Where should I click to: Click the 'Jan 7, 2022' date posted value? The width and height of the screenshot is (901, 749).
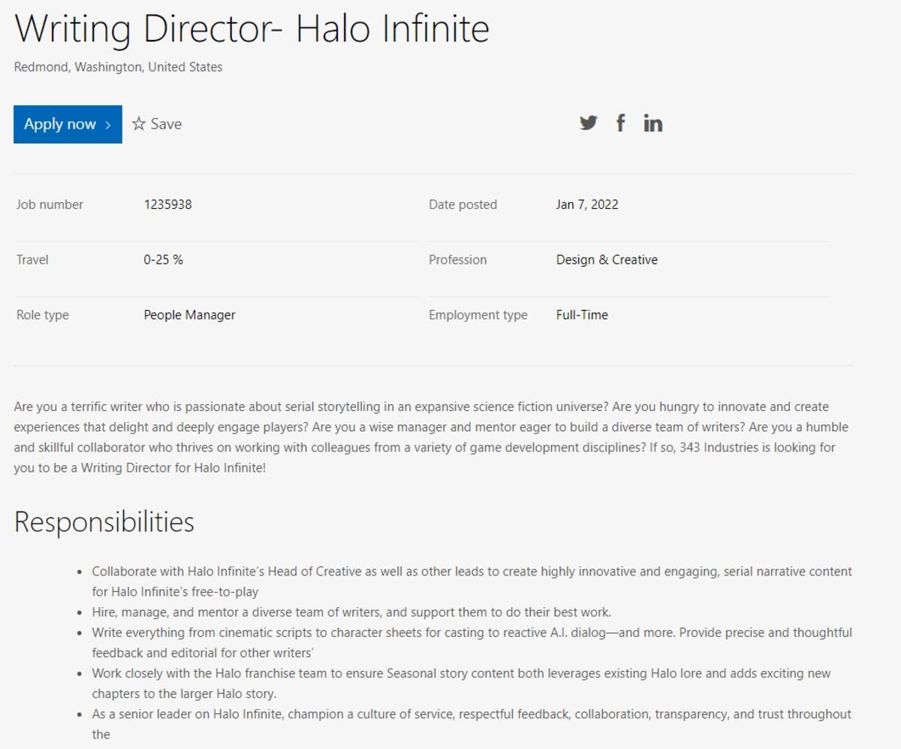point(587,204)
